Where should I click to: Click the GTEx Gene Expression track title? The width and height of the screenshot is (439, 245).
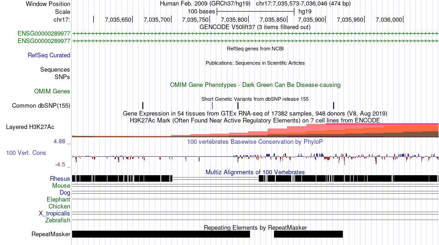coord(255,113)
